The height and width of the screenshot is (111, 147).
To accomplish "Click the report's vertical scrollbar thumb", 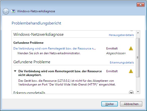I will click(x=138, y=57).
